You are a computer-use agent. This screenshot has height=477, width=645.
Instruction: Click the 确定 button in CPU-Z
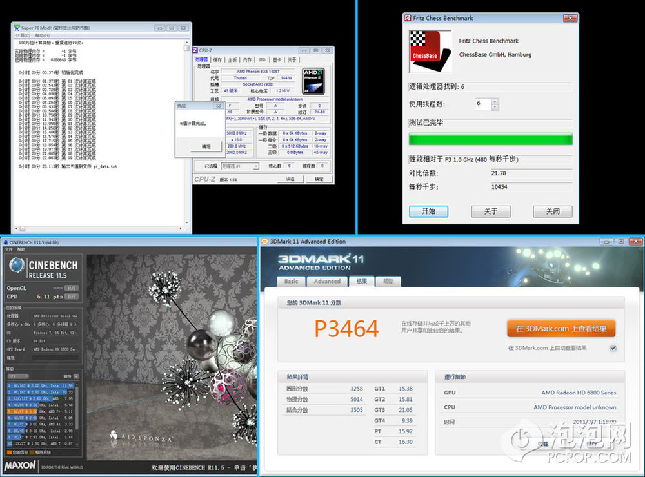[x=319, y=179]
